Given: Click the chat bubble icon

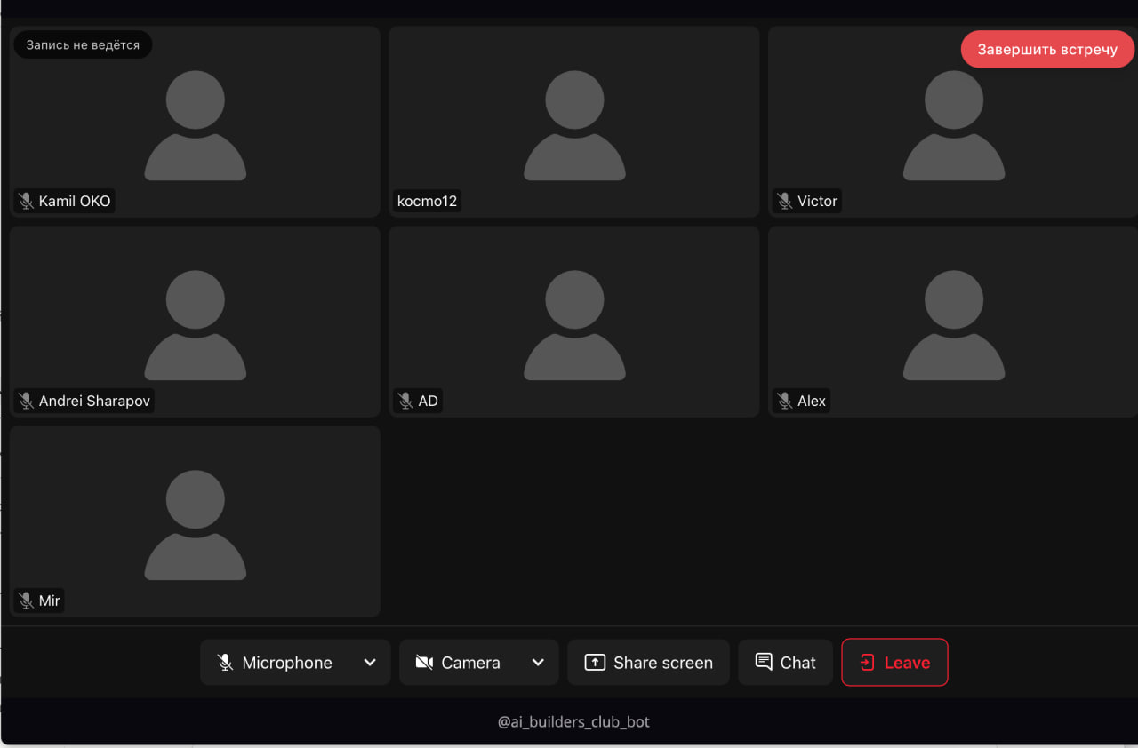Looking at the screenshot, I should click(764, 662).
